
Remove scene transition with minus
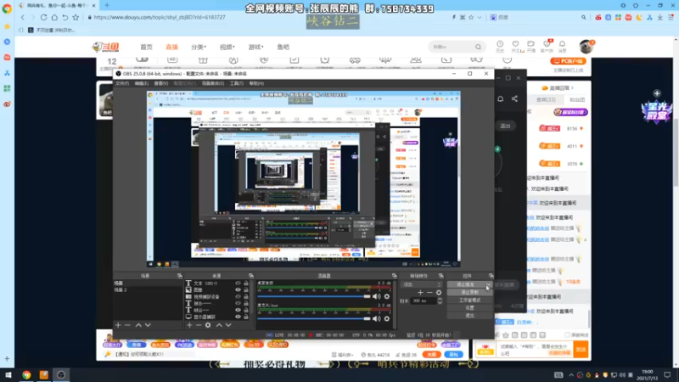pos(429,292)
